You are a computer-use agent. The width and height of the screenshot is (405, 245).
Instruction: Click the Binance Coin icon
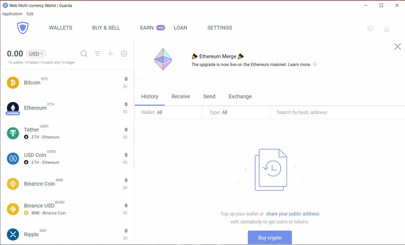(x=13, y=184)
